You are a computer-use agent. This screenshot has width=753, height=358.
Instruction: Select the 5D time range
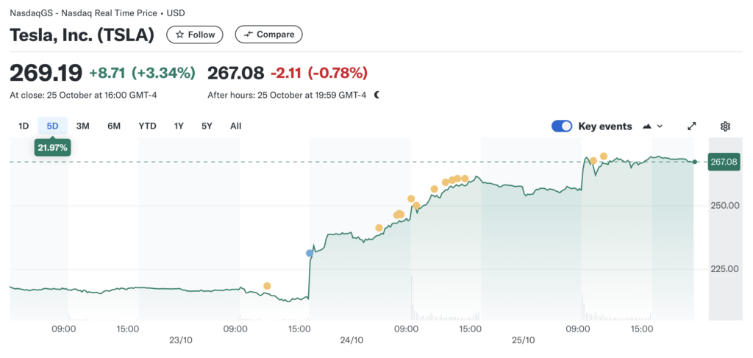(x=52, y=126)
